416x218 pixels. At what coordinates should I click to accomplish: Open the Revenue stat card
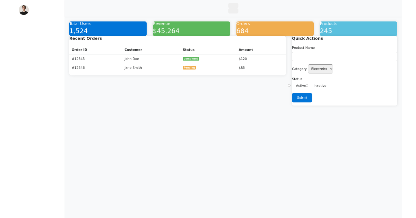191,28
